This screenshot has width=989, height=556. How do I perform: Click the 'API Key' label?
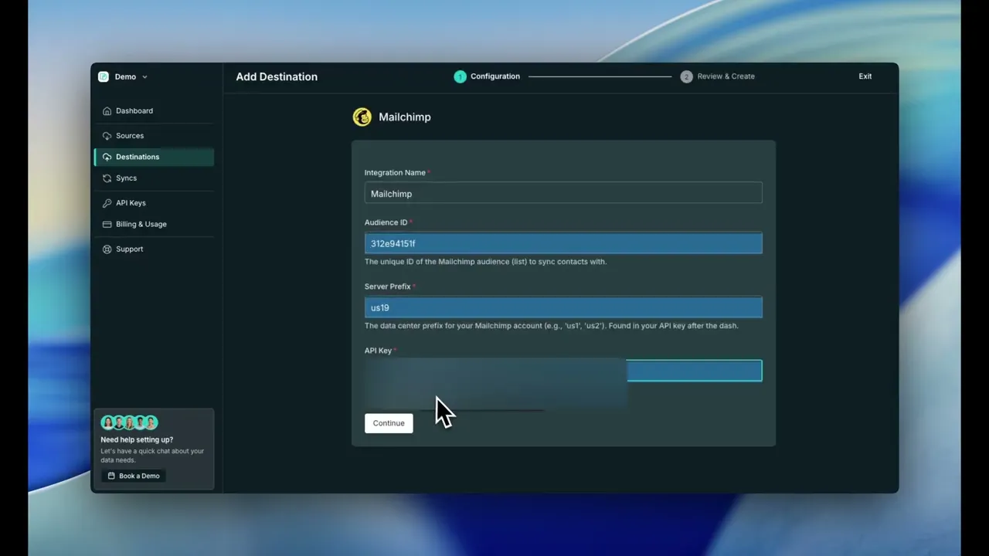pos(379,351)
